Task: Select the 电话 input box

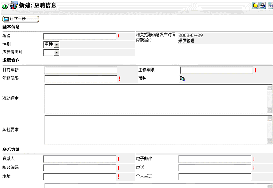Action: tap(215, 168)
